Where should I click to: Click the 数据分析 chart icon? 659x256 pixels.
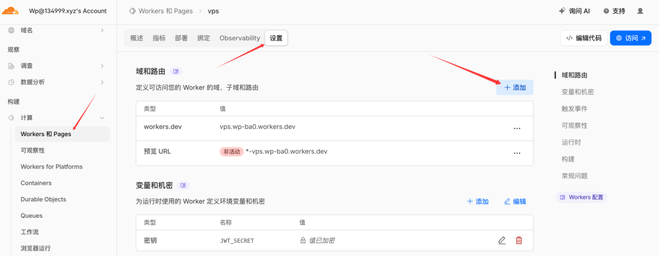click(x=12, y=82)
